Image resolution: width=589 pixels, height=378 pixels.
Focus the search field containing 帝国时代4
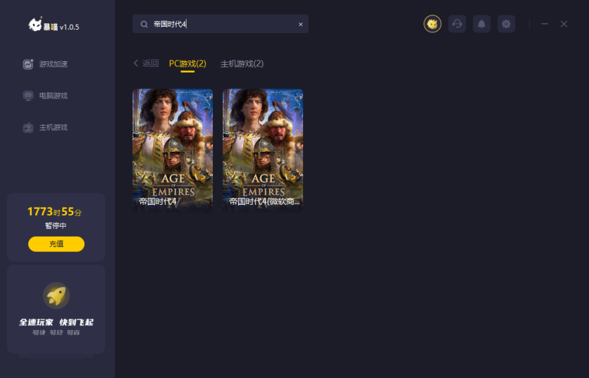point(221,24)
